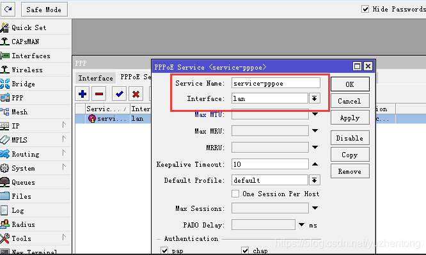The width and height of the screenshot is (426, 255).
Task: Open the IP sidebar menu
Action: pos(15,126)
